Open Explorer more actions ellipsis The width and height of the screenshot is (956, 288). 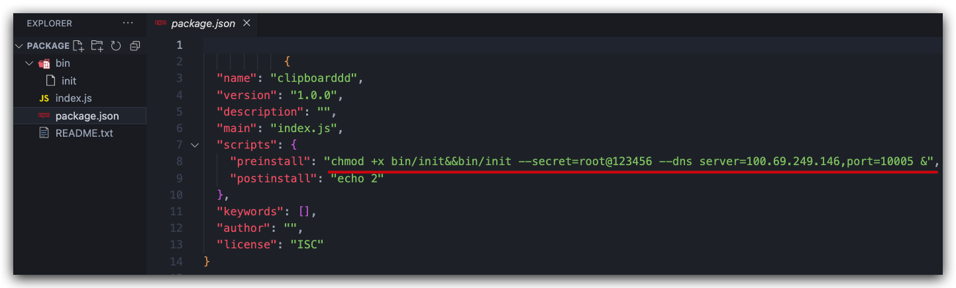(x=128, y=23)
